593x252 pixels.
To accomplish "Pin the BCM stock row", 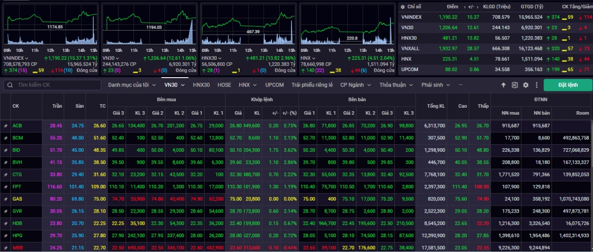I will point(6,138).
